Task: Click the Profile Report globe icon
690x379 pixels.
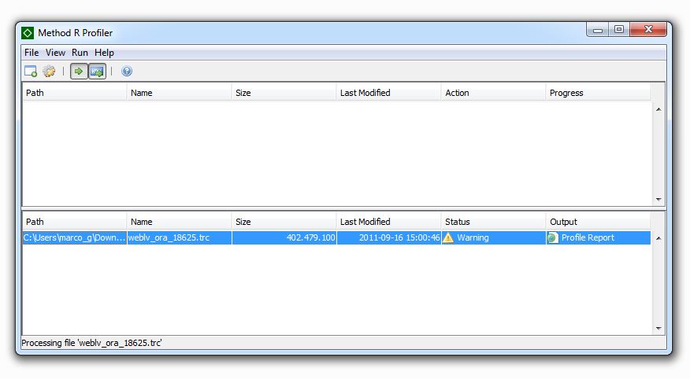Action: point(552,237)
